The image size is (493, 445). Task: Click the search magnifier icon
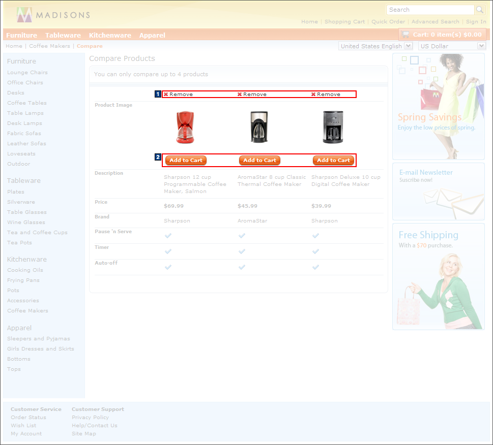pyautogui.click(x=479, y=9)
